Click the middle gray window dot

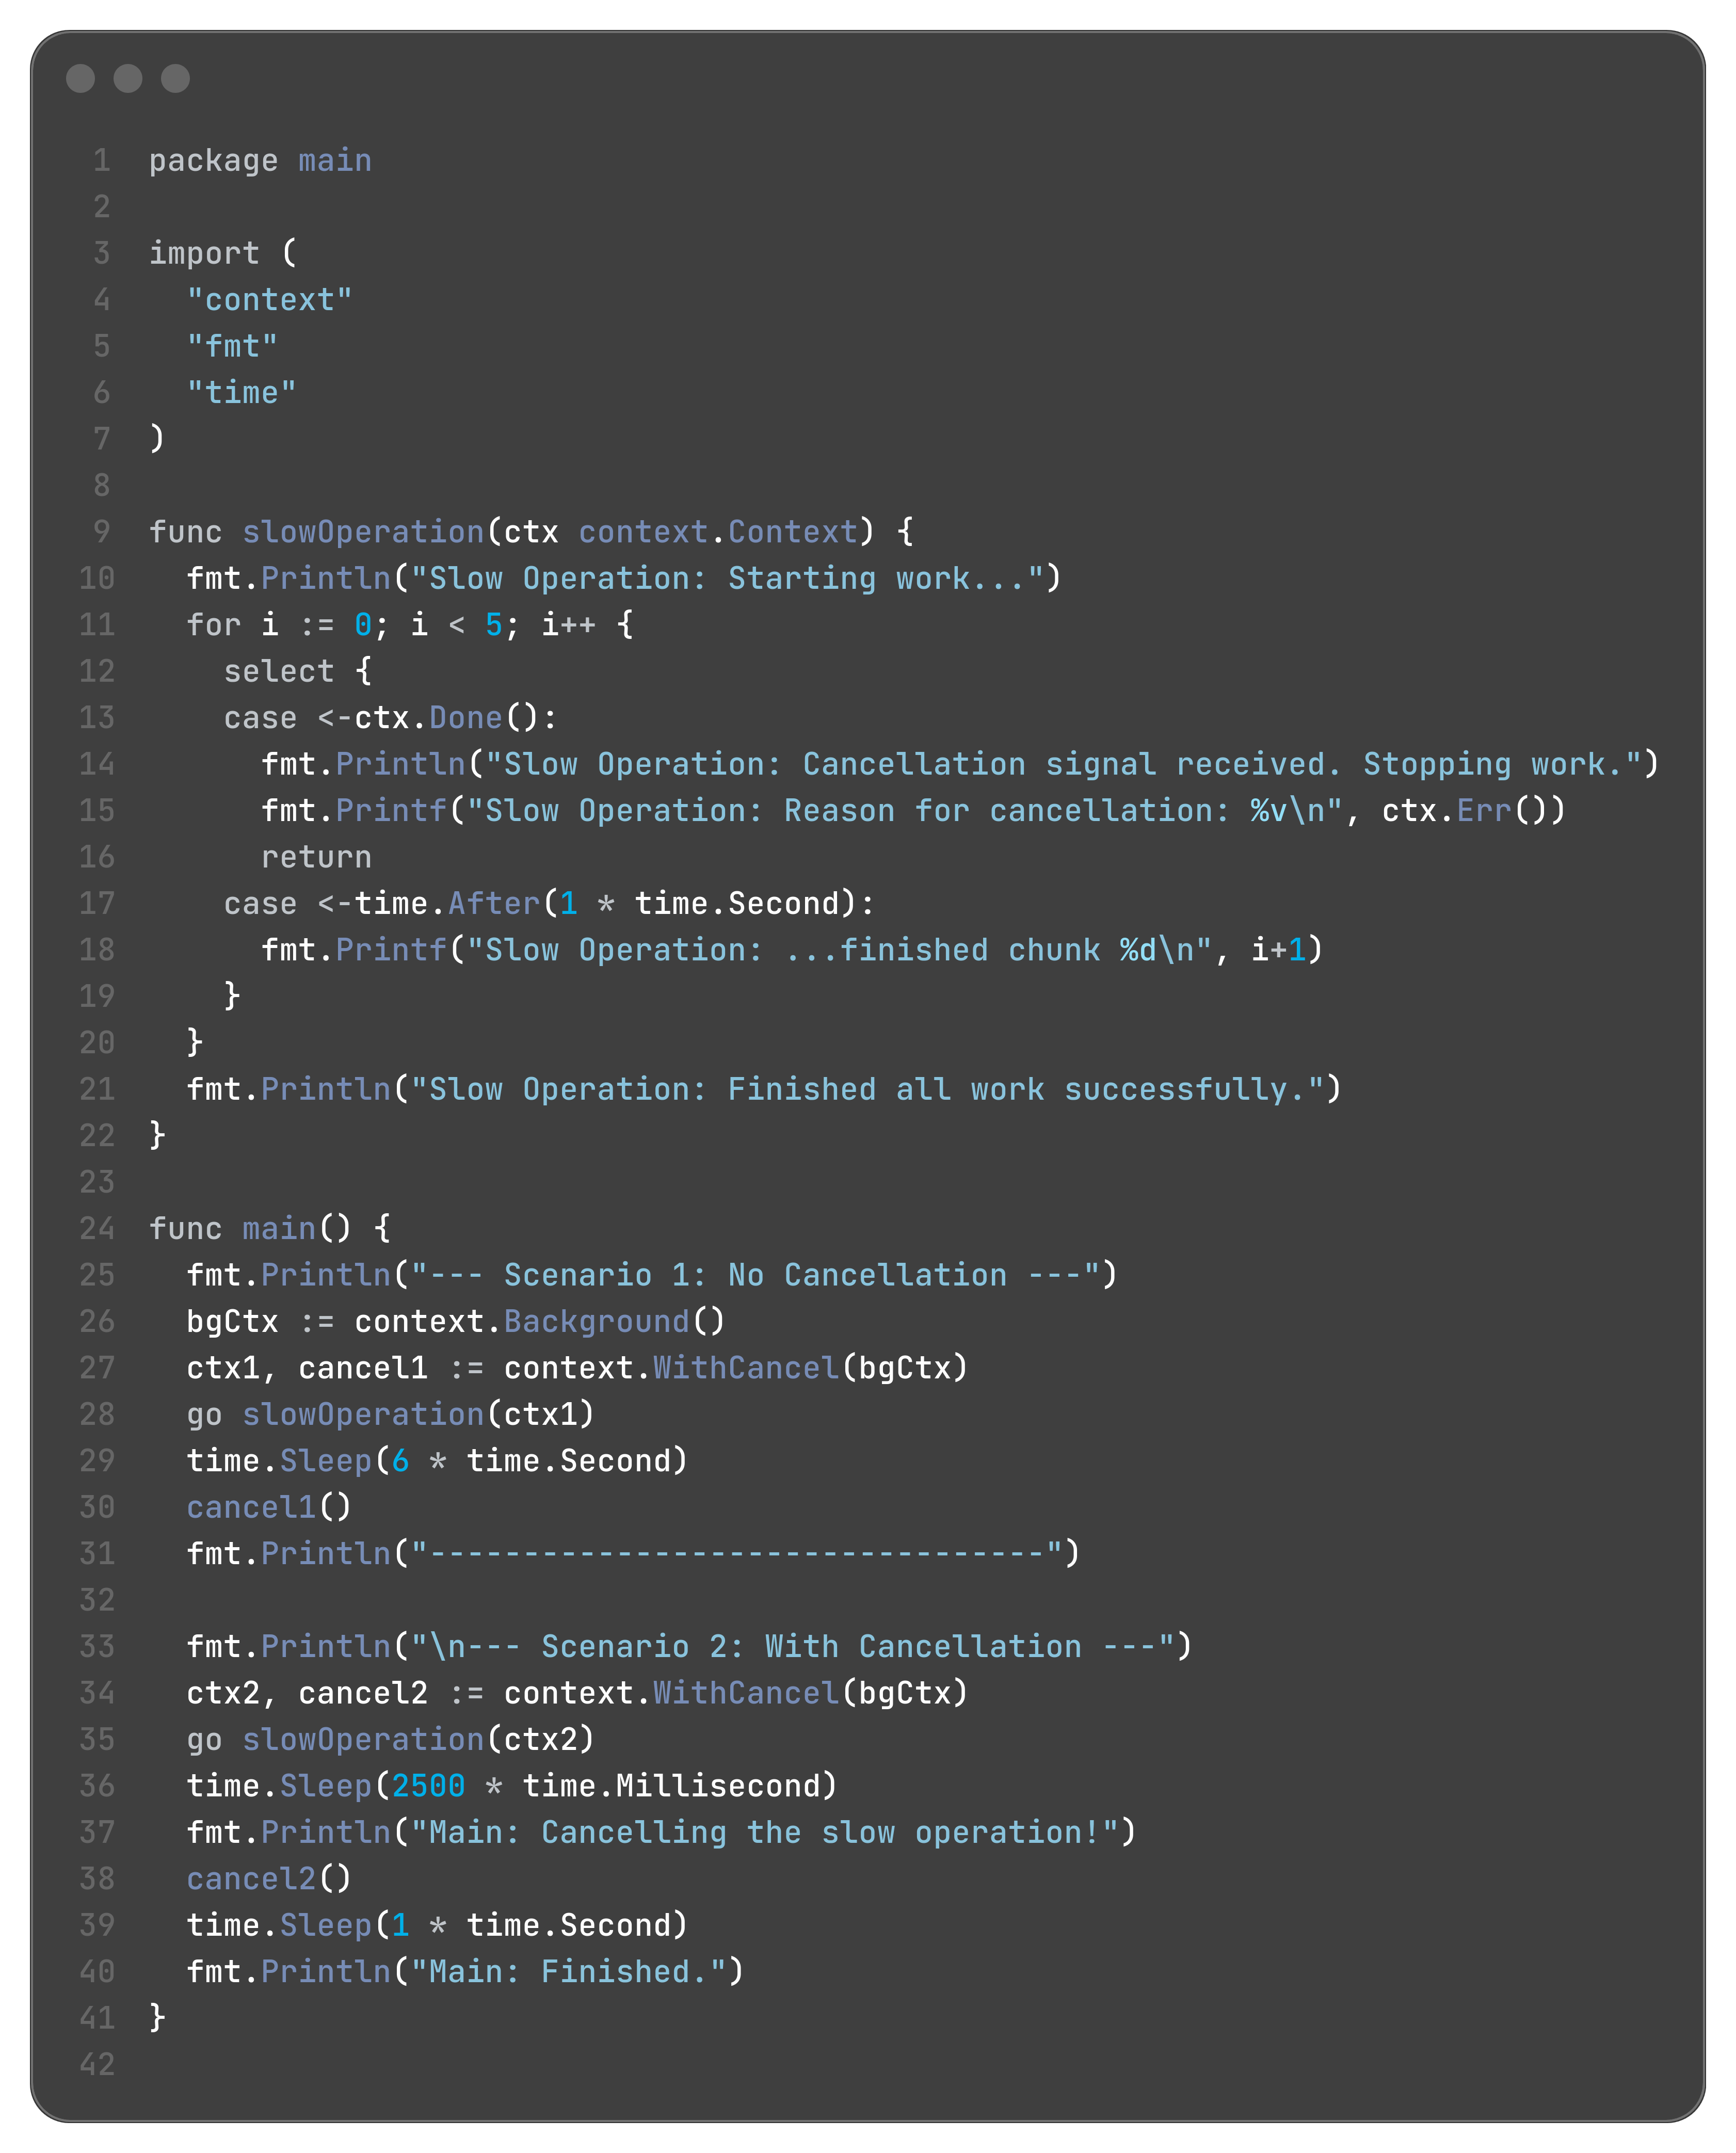pyautogui.click(x=128, y=78)
